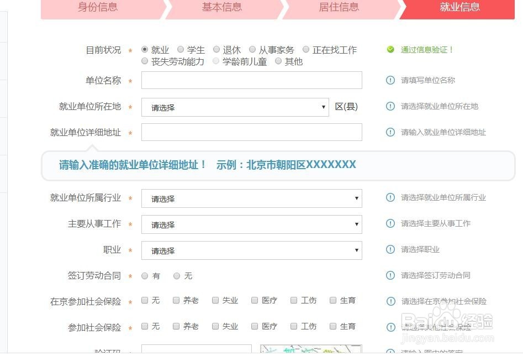Open the 就业单位所属行业 dropdown
Viewport: 523px width, 356px height.
251,198
